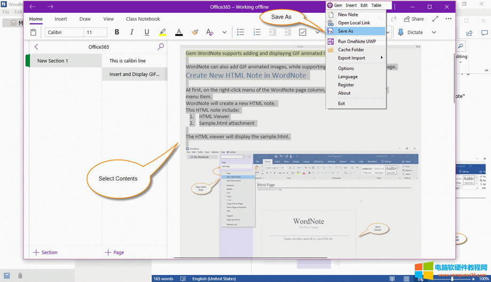Pick the yellow text highlight color
This screenshot has height=282, width=491.
[x=163, y=33]
